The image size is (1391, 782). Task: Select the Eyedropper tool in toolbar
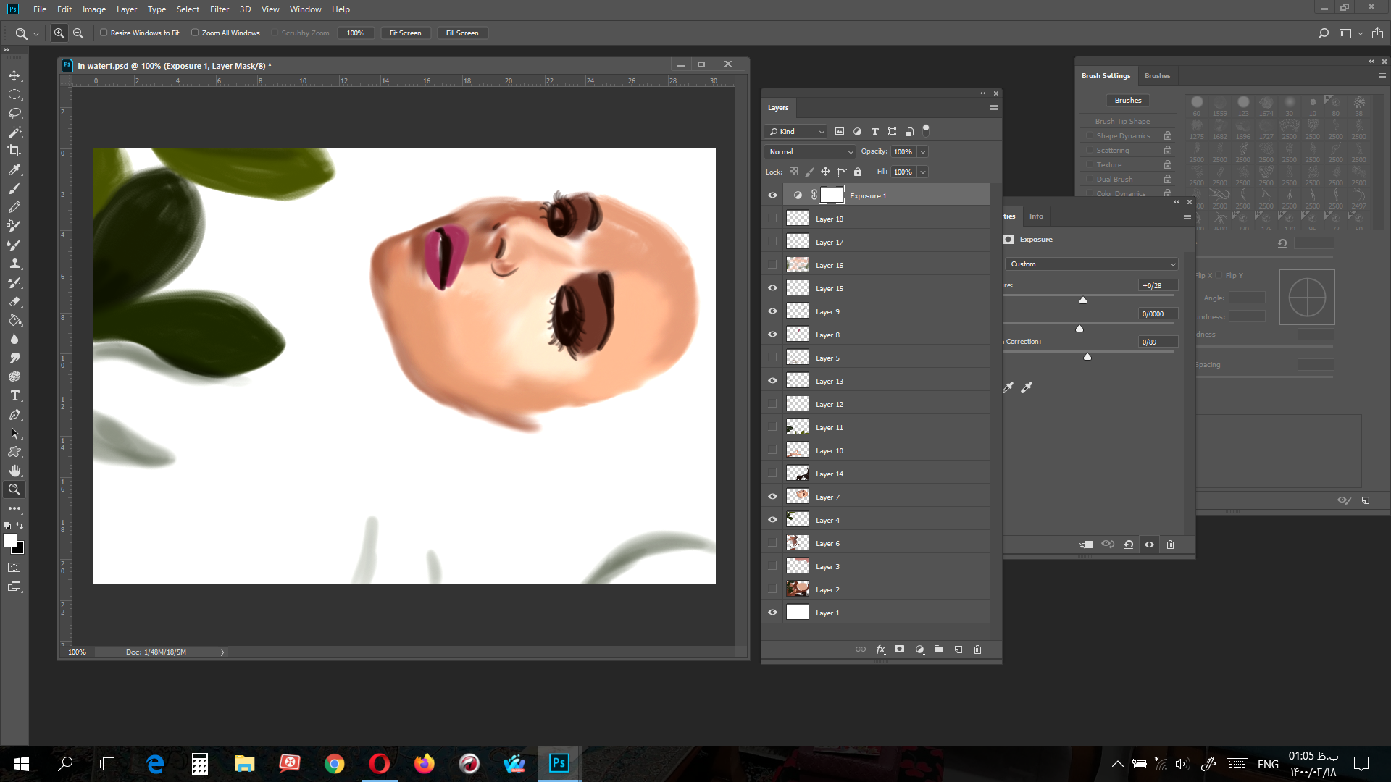pyautogui.click(x=14, y=169)
